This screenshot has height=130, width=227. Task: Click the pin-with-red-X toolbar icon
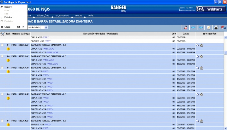tap(186, 27)
